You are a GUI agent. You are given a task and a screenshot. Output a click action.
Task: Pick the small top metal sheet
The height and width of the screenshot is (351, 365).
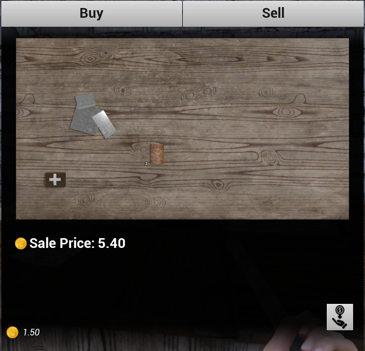coord(85,100)
